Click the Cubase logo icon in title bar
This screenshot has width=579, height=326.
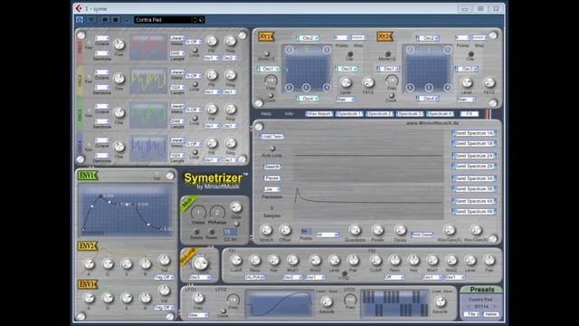[x=79, y=8]
